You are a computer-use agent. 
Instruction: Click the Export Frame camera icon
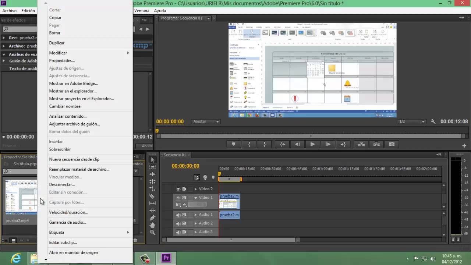click(x=392, y=144)
